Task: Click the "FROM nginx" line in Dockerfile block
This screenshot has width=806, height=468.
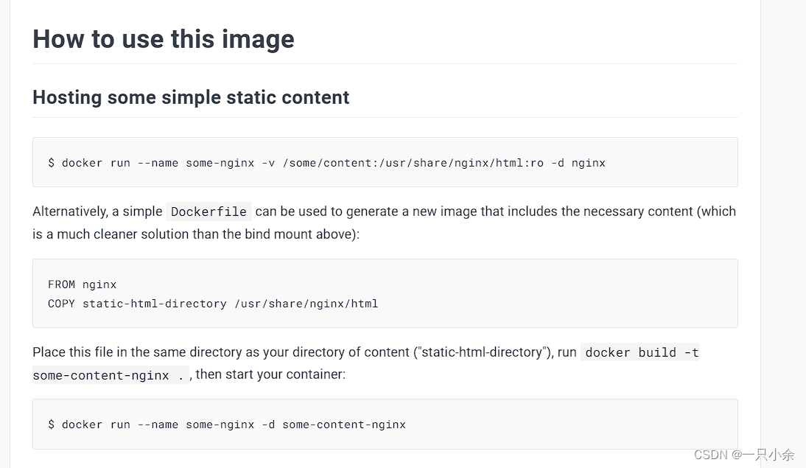Action: point(83,284)
